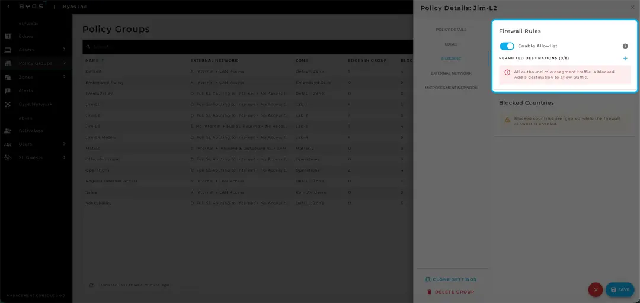Click the search magnifier icon

point(88,47)
